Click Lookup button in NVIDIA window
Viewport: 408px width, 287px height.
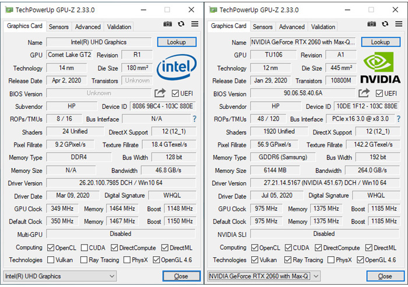(x=381, y=42)
